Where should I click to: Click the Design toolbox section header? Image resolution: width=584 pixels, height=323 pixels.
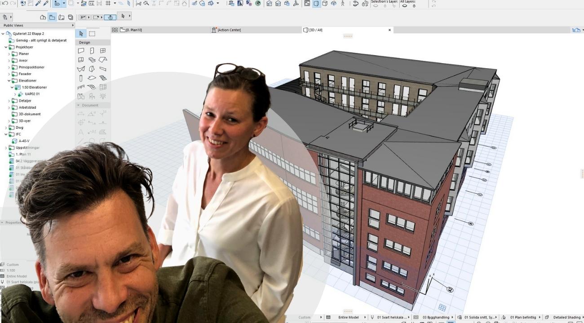93,43
